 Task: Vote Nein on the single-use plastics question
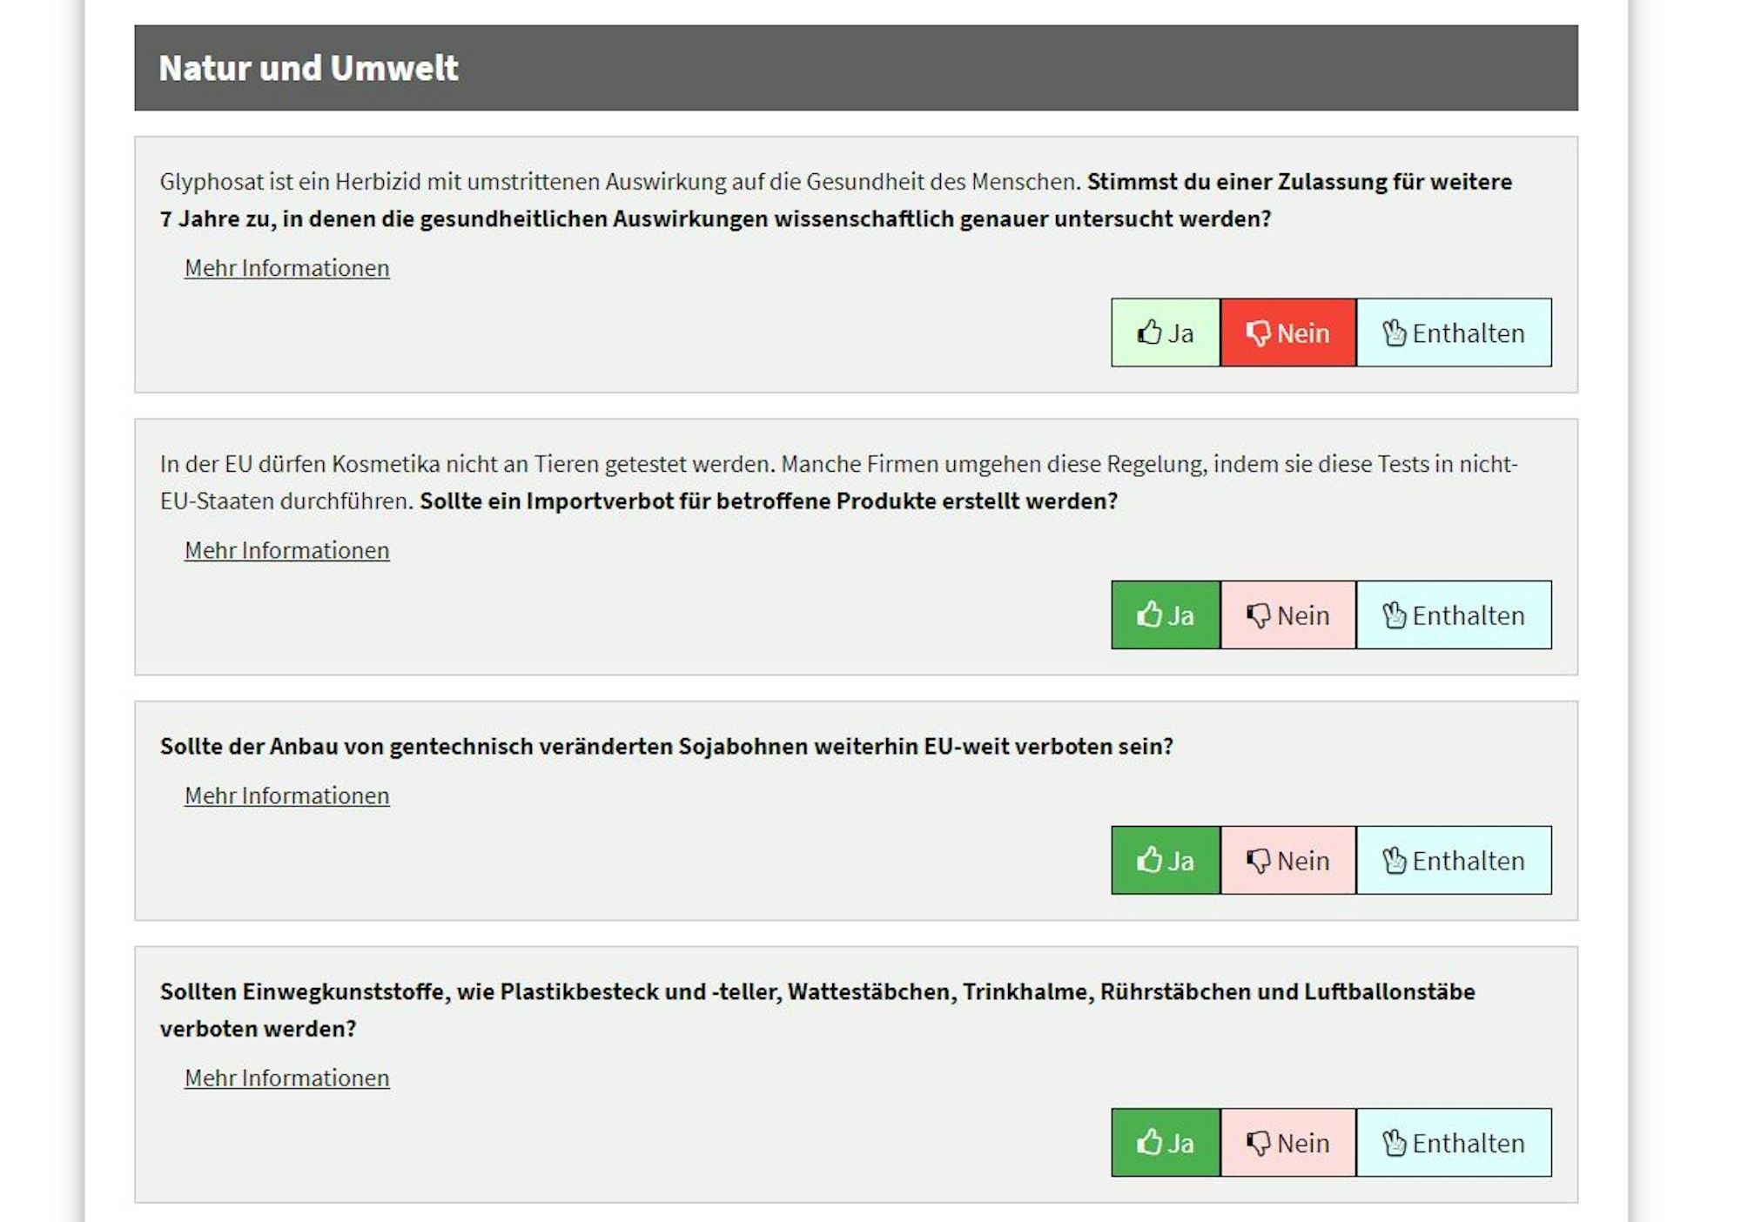(x=1288, y=1143)
